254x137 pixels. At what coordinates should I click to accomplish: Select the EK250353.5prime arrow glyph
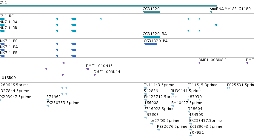[48, 106]
